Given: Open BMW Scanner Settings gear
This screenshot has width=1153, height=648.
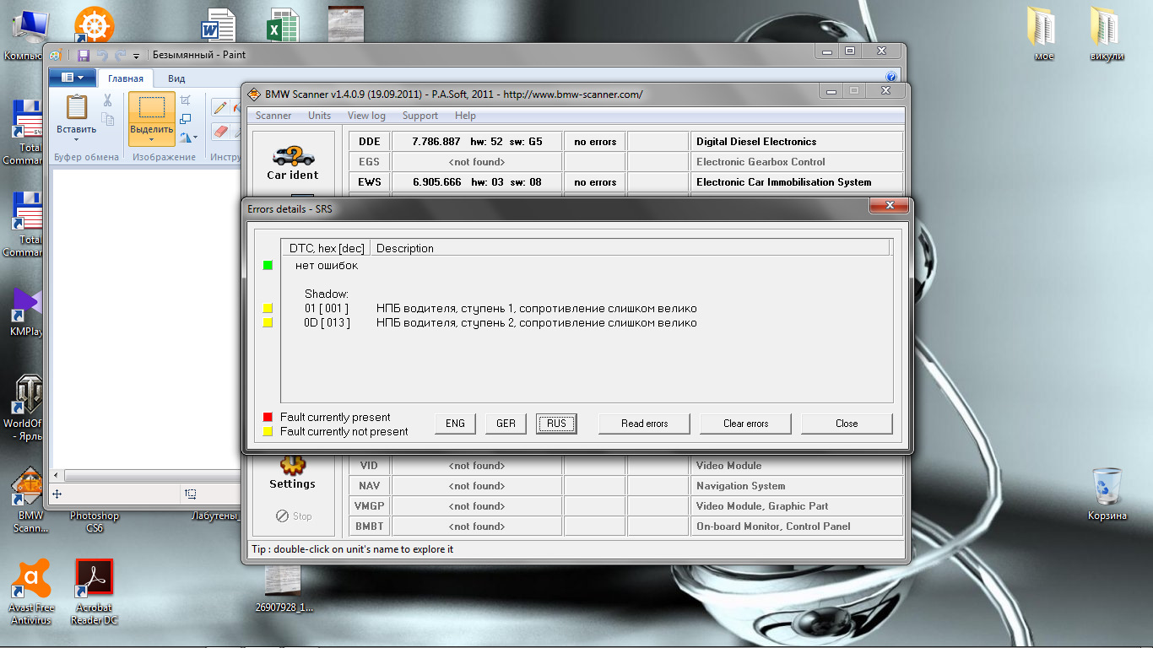Looking at the screenshot, I should pos(292,465).
